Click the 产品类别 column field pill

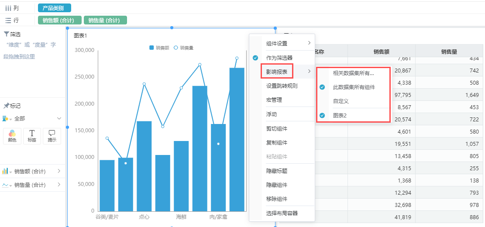tap(55, 8)
